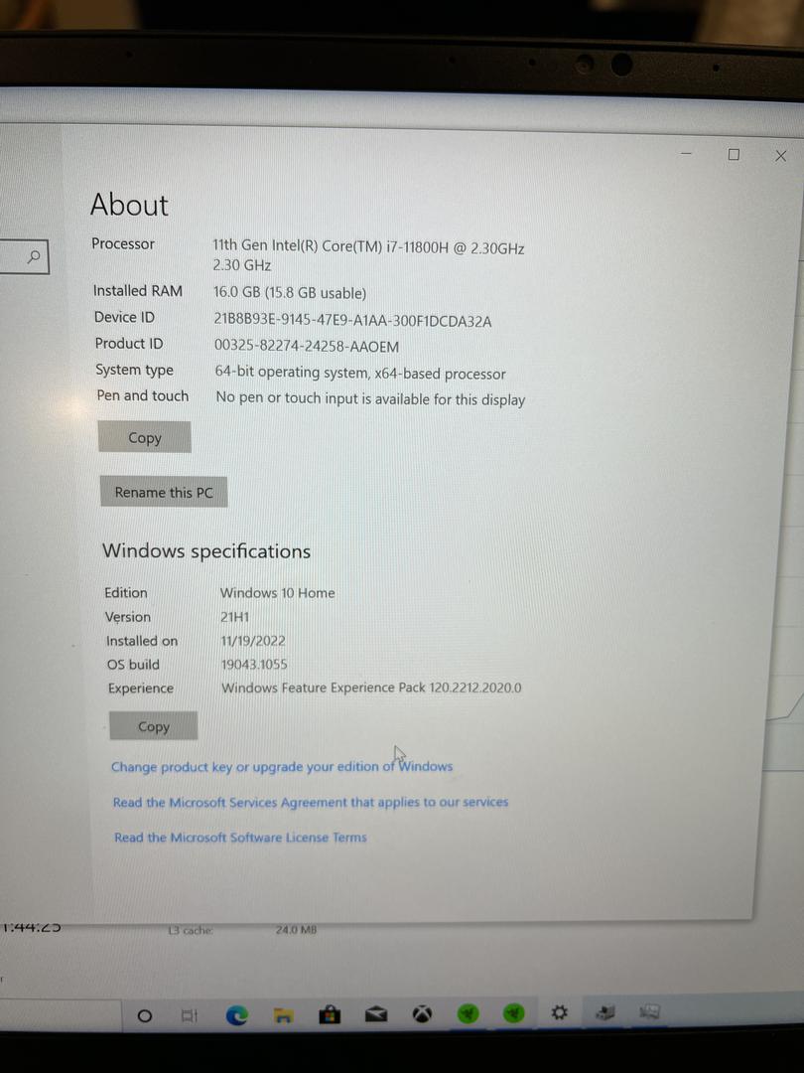Viewport: 804px width, 1073px height.
Task: Open Cortana circle on the taskbar
Action: point(144,1015)
